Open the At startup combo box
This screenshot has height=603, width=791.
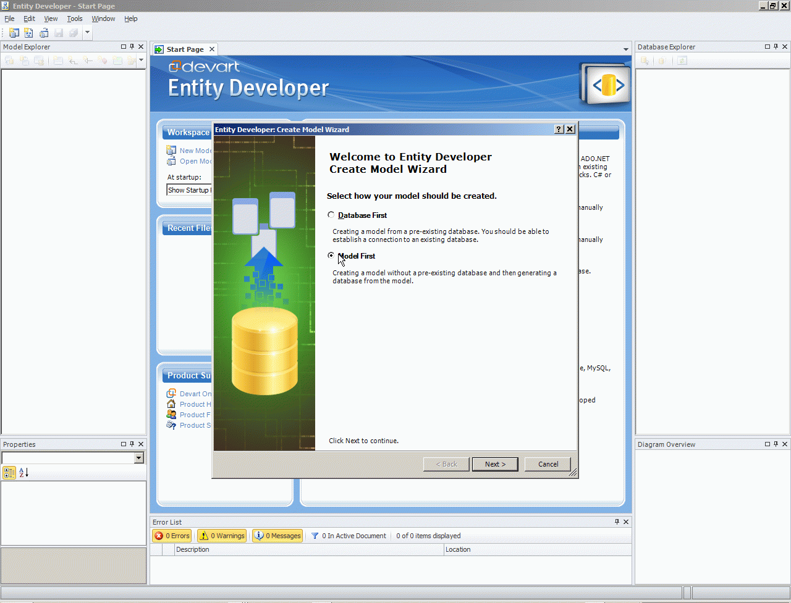click(189, 190)
